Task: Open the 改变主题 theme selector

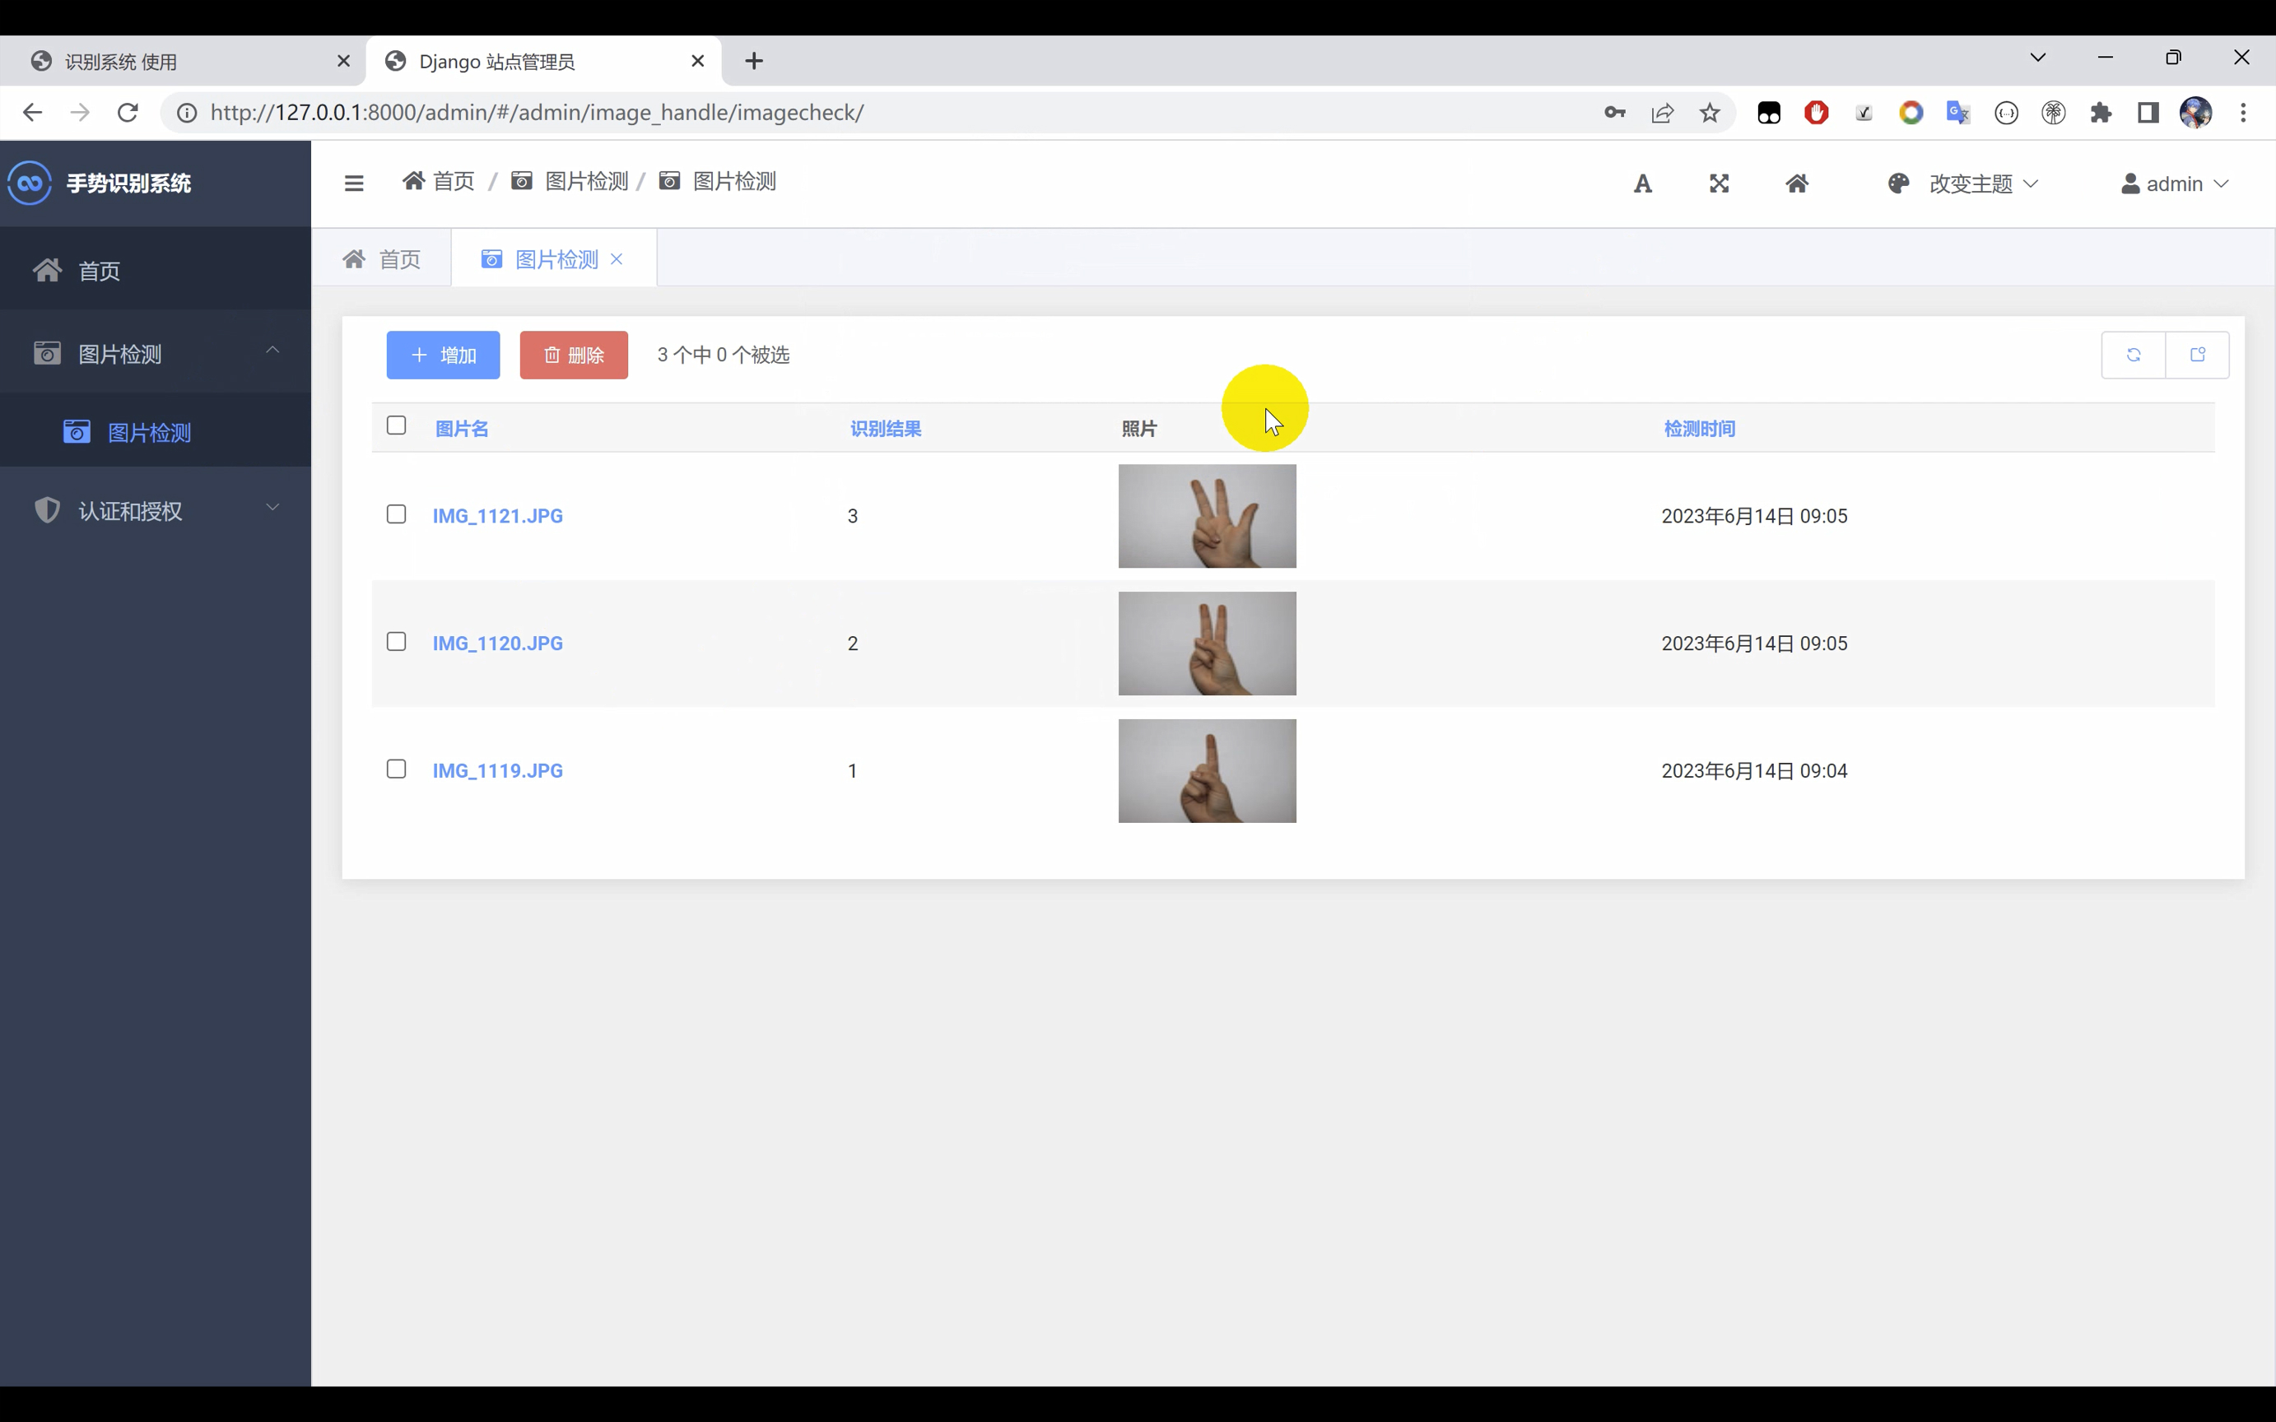Action: (1972, 184)
